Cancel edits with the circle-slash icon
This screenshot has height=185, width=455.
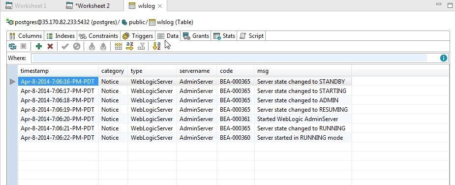(x=77, y=46)
